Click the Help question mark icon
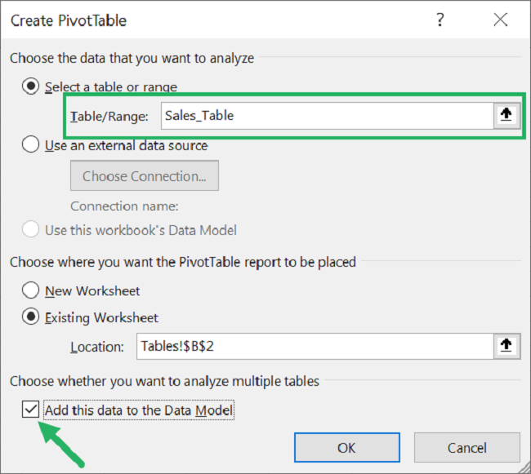Image resolution: width=531 pixels, height=474 pixels. (x=440, y=20)
